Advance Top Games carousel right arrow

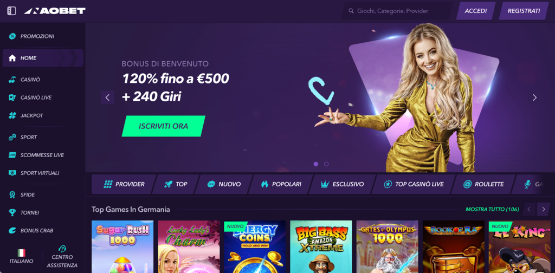coord(543,209)
